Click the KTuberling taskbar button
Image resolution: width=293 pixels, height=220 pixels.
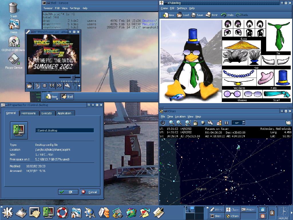pyautogui.click(x=232, y=209)
